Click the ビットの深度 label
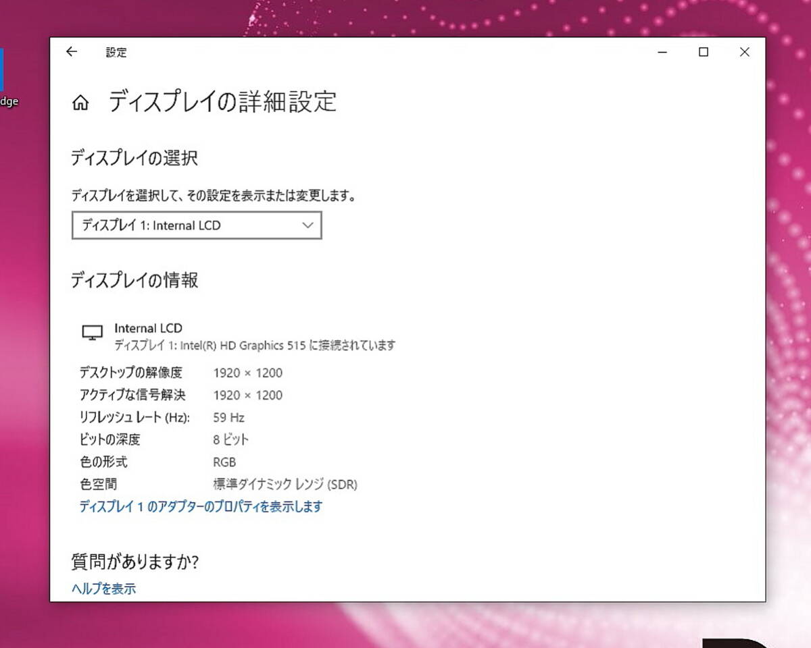 pyautogui.click(x=109, y=439)
